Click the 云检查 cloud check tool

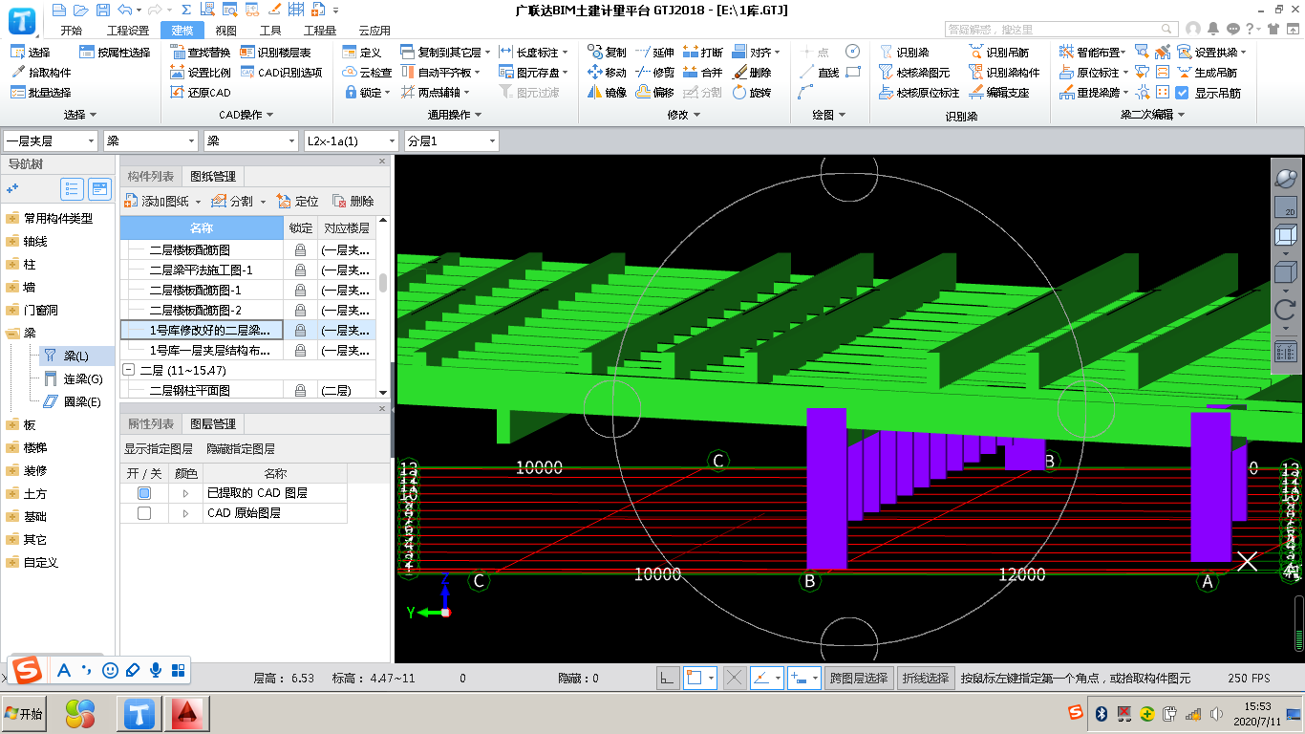367,73
